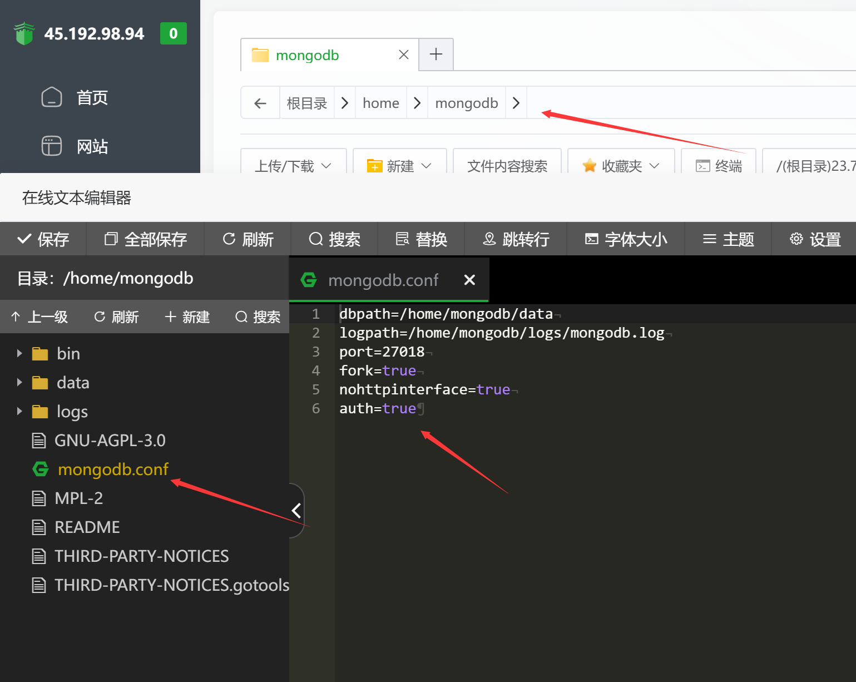This screenshot has width=856, height=682.
Task: Click the auth=true line
Action: click(x=378, y=408)
